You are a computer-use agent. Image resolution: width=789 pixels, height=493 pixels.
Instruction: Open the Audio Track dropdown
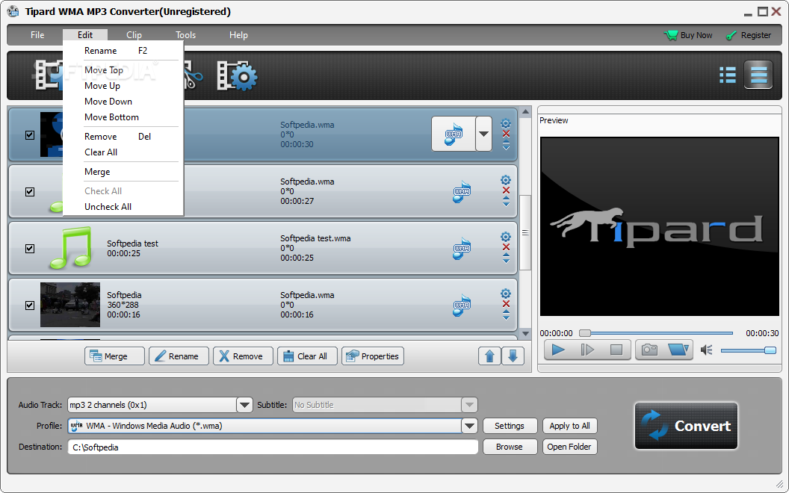click(x=244, y=405)
